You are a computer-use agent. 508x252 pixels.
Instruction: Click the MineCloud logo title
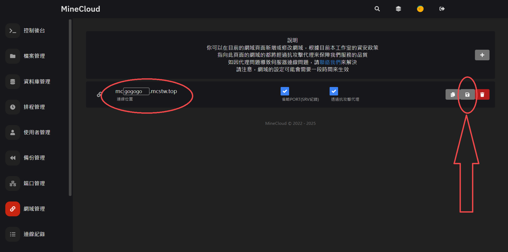(80, 9)
